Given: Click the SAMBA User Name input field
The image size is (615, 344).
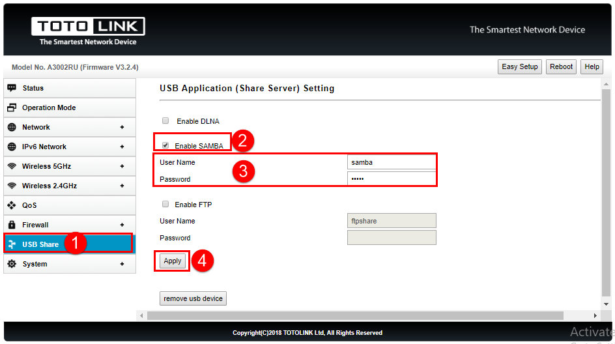Looking at the screenshot, I should pyautogui.click(x=391, y=162).
